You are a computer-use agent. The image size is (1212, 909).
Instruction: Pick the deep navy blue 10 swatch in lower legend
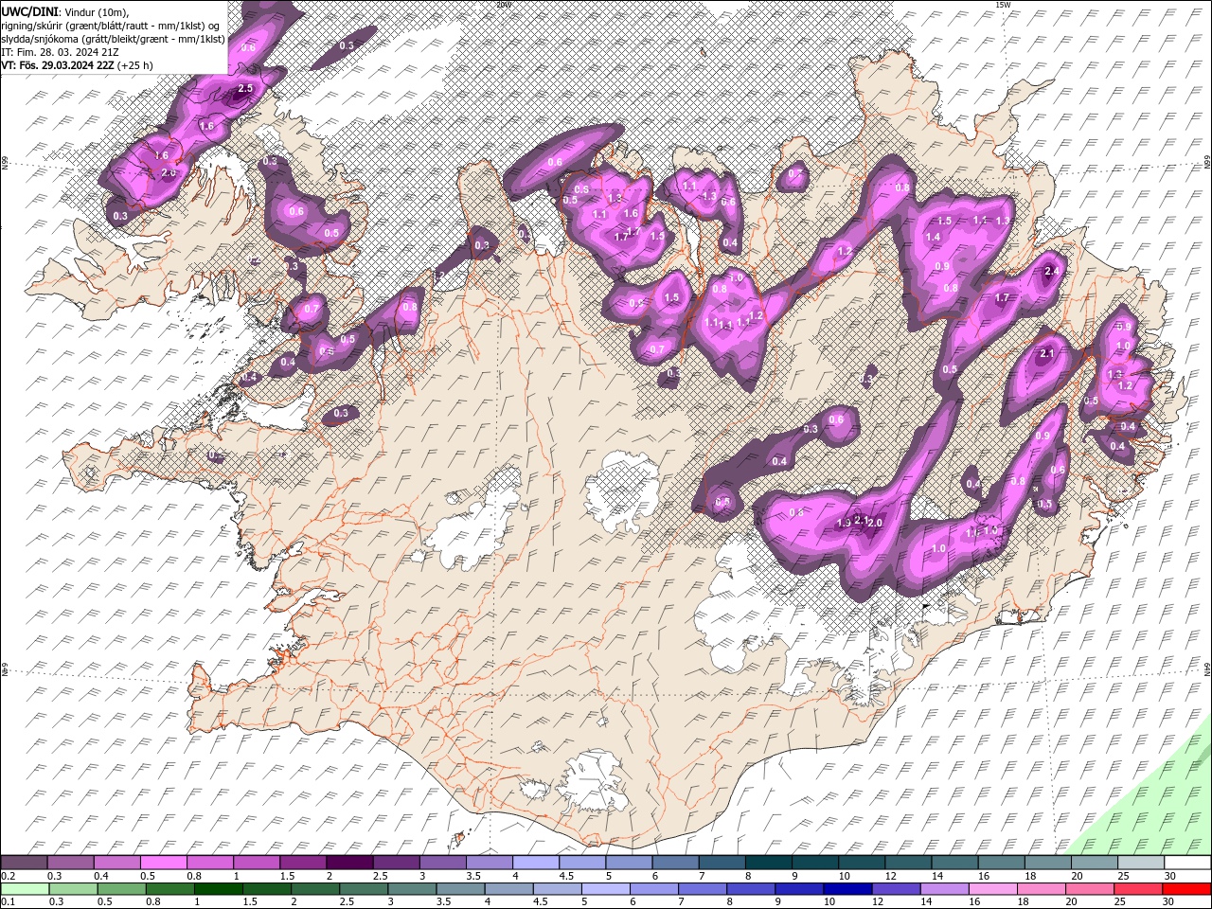pyautogui.click(x=847, y=889)
